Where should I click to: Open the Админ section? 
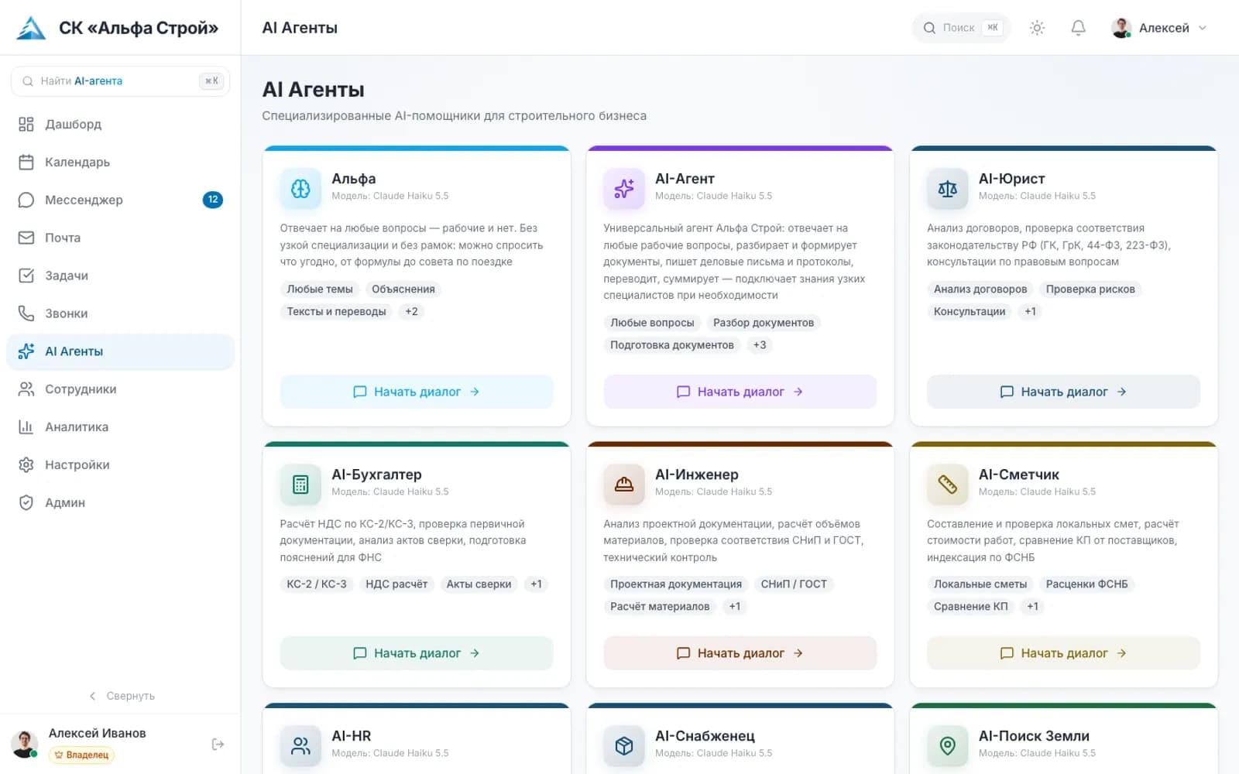(x=120, y=503)
